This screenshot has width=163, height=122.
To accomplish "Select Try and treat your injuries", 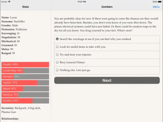I will point(107,55).
